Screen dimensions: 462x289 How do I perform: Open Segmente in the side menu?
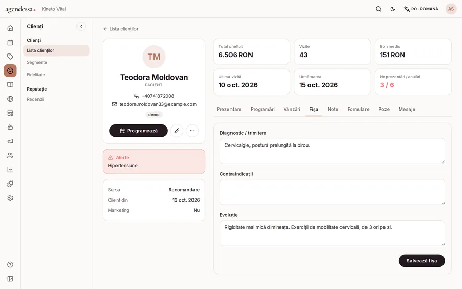click(x=37, y=63)
